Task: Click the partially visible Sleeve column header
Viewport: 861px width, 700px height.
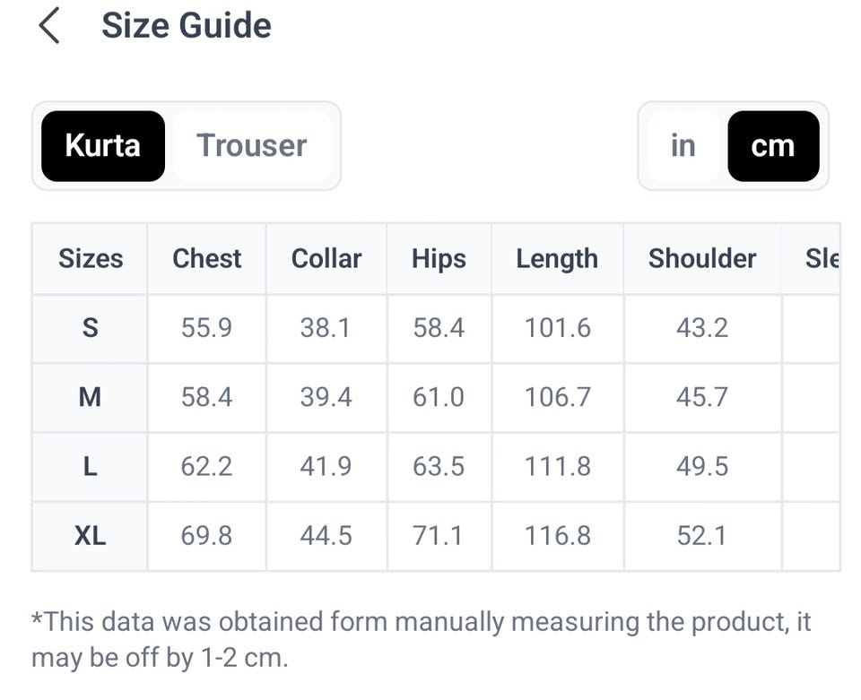Action: pos(822,259)
